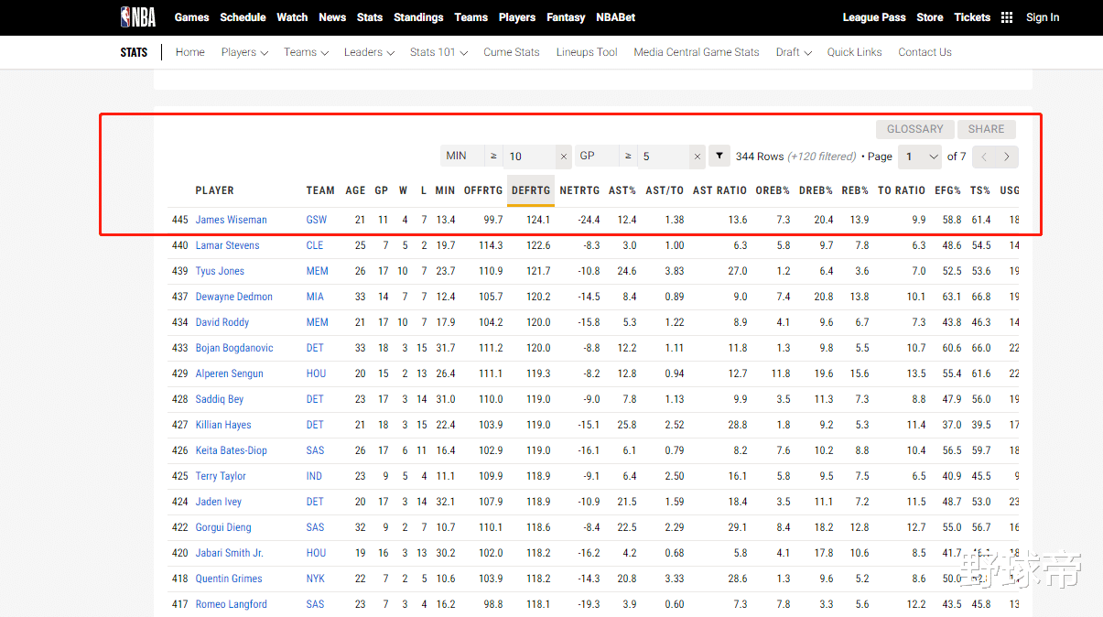Sort by the OREB% column header
This screenshot has height=617, width=1103.
pyautogui.click(x=773, y=190)
